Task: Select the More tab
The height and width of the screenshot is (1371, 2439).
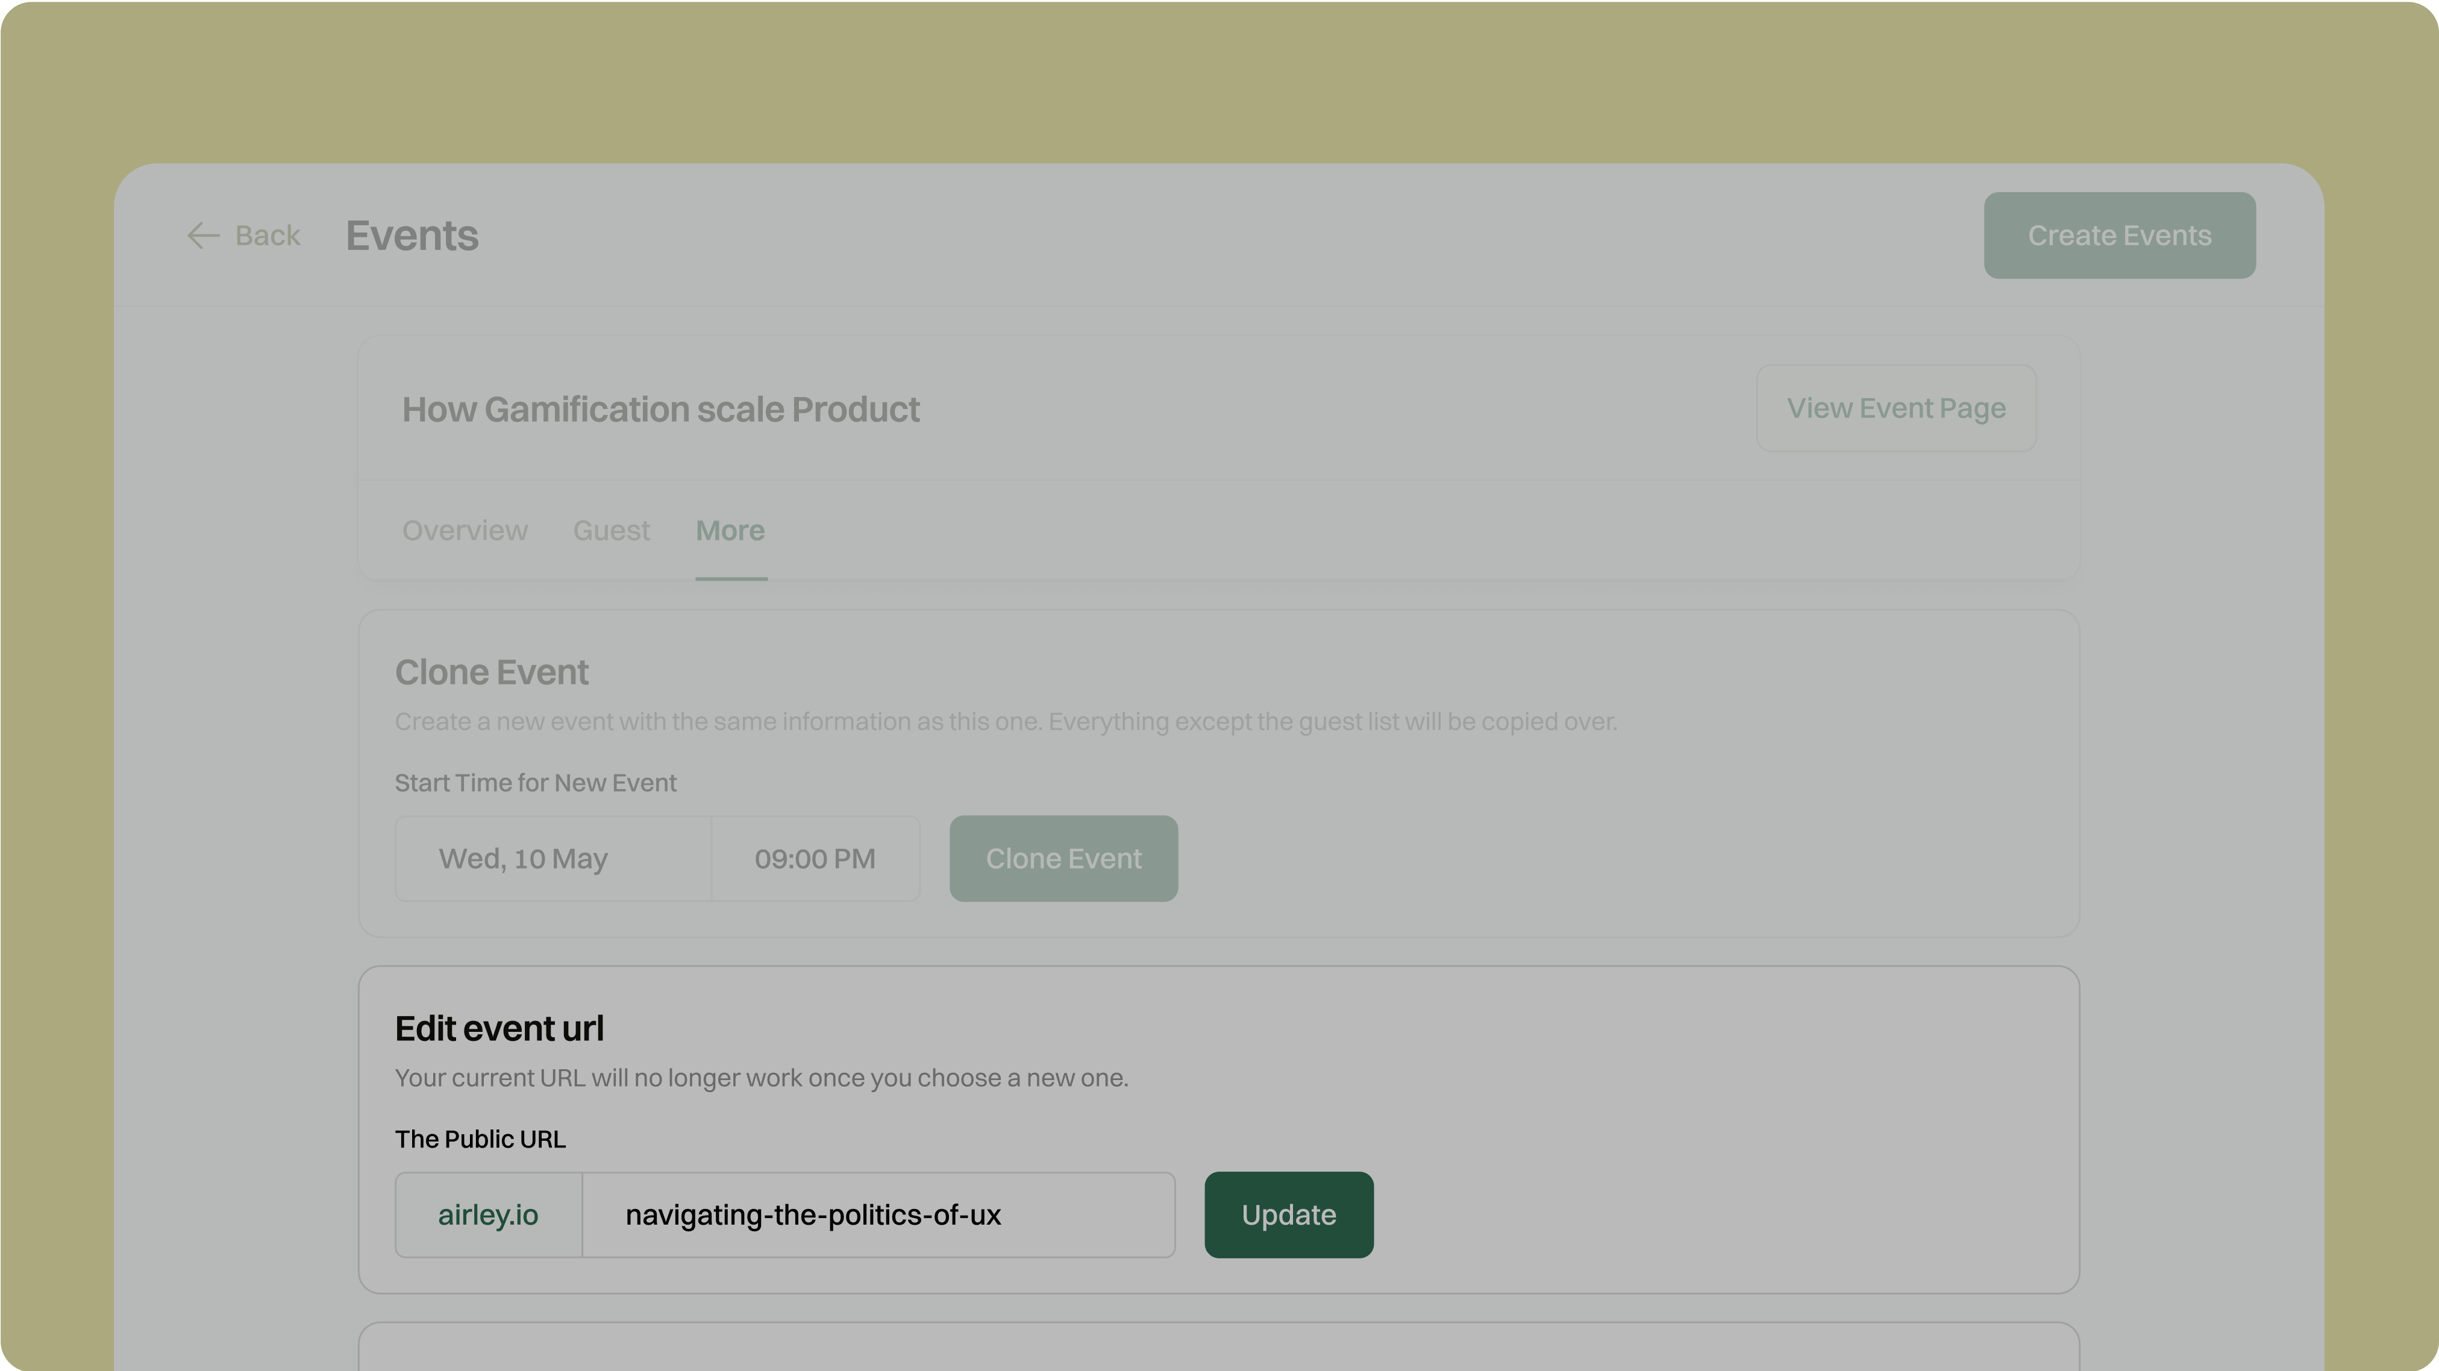Action: click(x=730, y=530)
